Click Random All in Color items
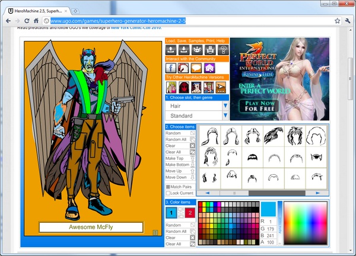356x256 pixels. (x=180, y=232)
